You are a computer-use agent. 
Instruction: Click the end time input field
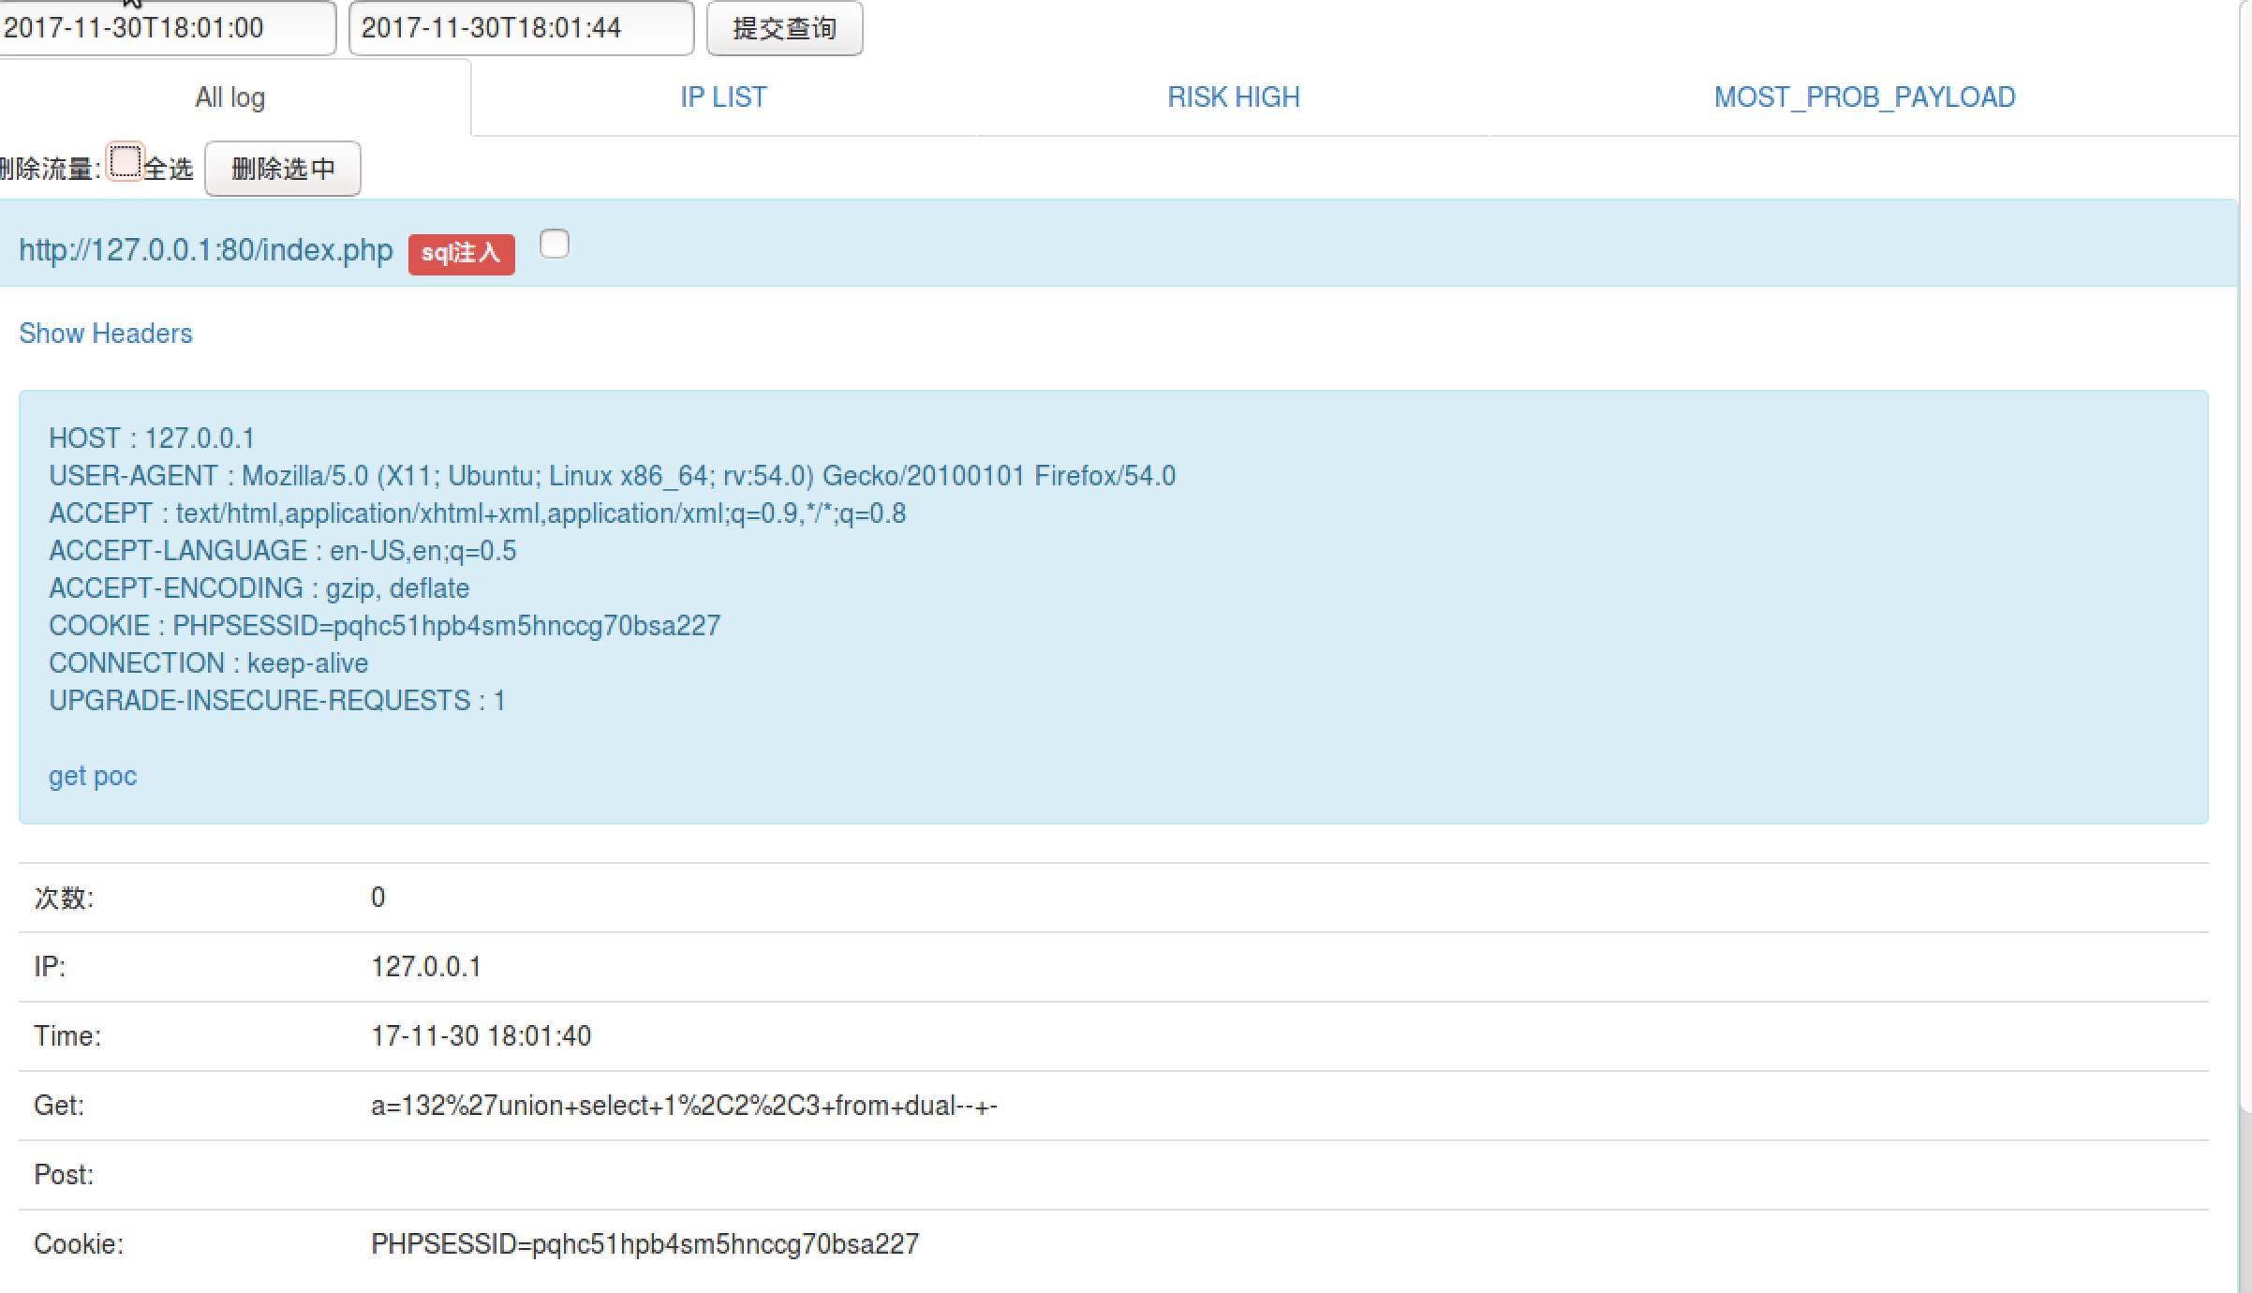520,28
